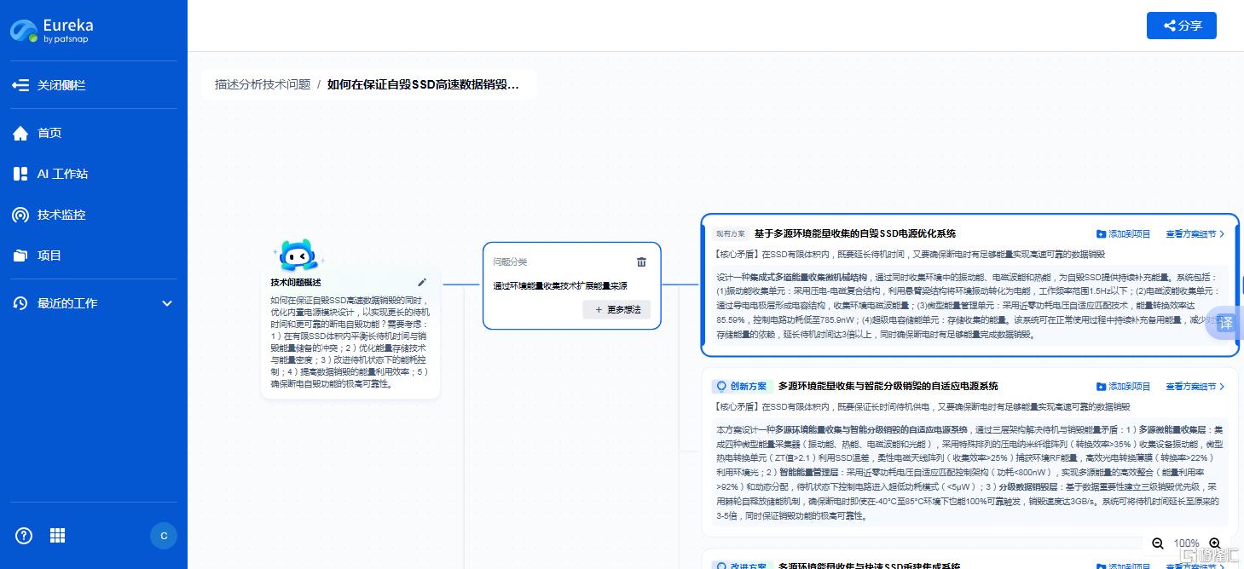The width and height of the screenshot is (1244, 569).
Task: Click the 首页 home icon
Action: point(20,133)
